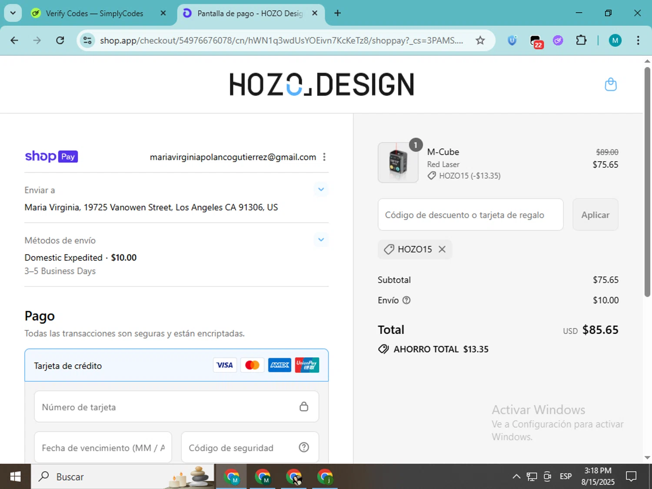This screenshot has height=489, width=652.
Task: Focus the discount code or gift card field
Action: point(470,215)
